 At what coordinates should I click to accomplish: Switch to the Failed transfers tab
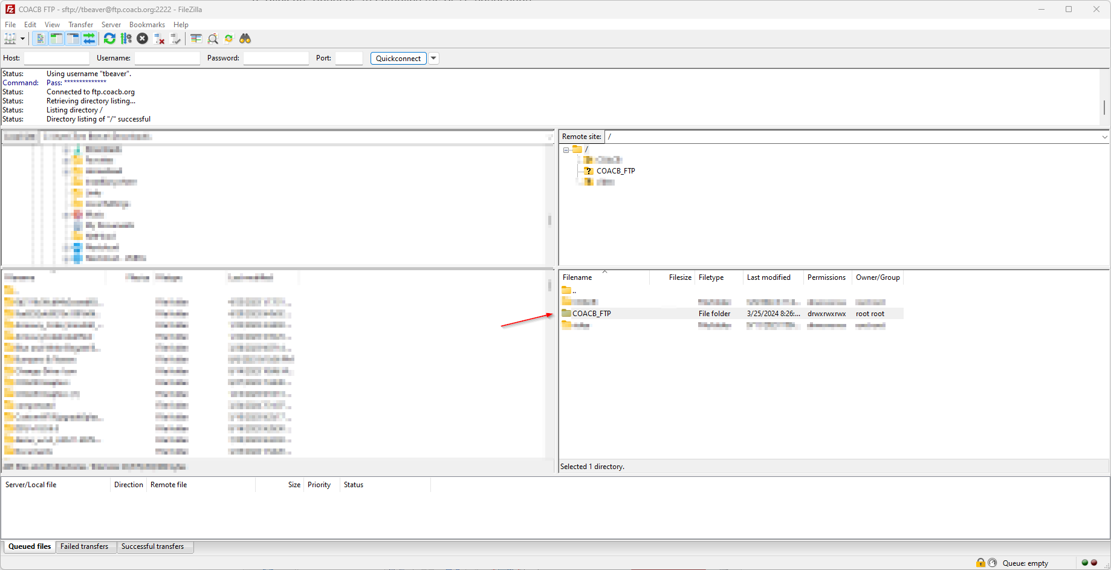tap(84, 546)
